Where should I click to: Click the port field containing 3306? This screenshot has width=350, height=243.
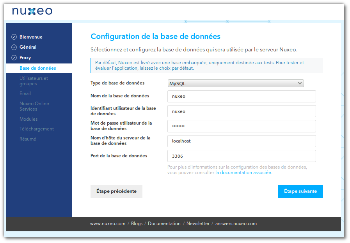(242, 156)
